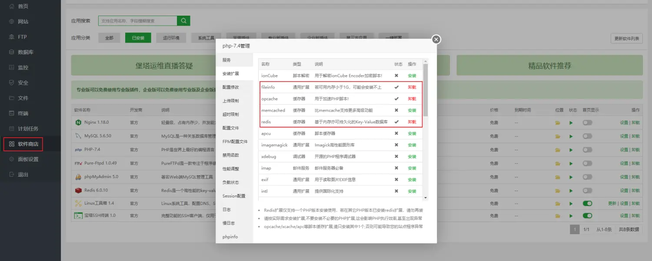Click running status icon for 宝塔SSH终端 row
Screen dimensions: 652x261
pyautogui.click(x=571, y=215)
